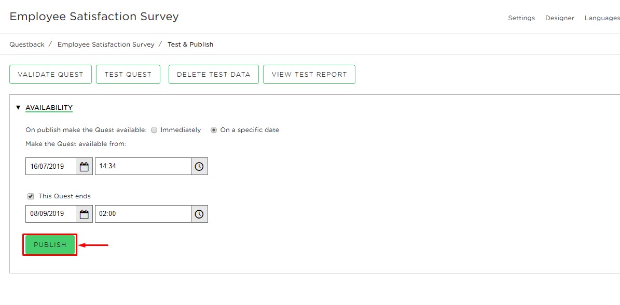
Task: Select On a specific date radio option
Action: 214,130
